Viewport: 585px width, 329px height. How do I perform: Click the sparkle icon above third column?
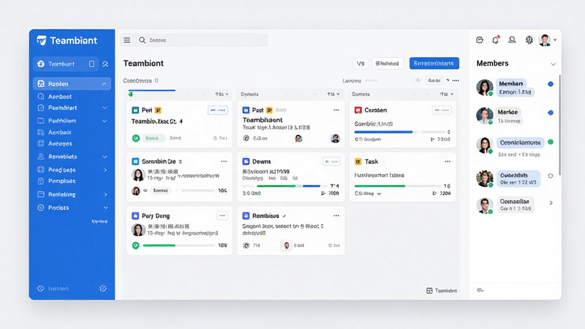point(418,80)
